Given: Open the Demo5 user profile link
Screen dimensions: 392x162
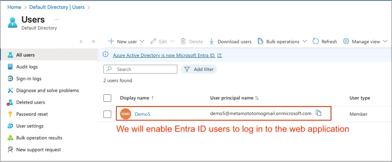Looking at the screenshot, I should click(x=143, y=114).
